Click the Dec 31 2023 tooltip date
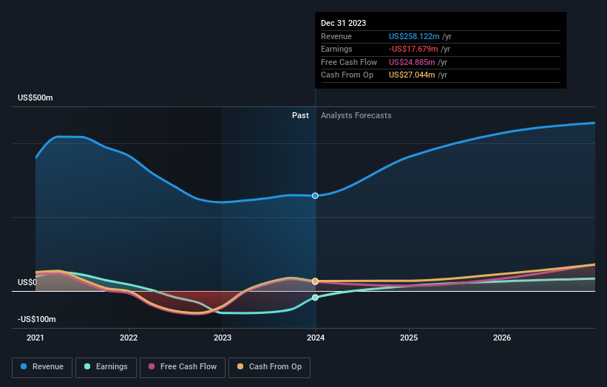 343,23
